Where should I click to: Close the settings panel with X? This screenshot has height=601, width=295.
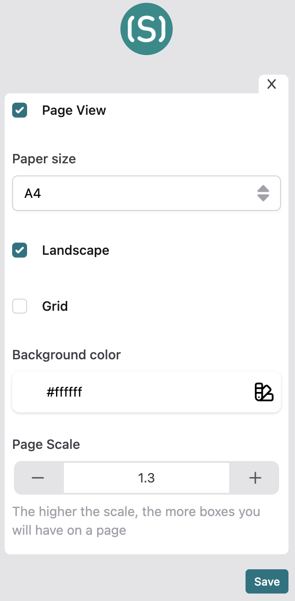272,84
